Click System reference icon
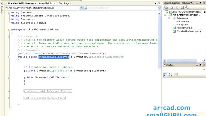This screenshot has width=206, height=116. 178,24
